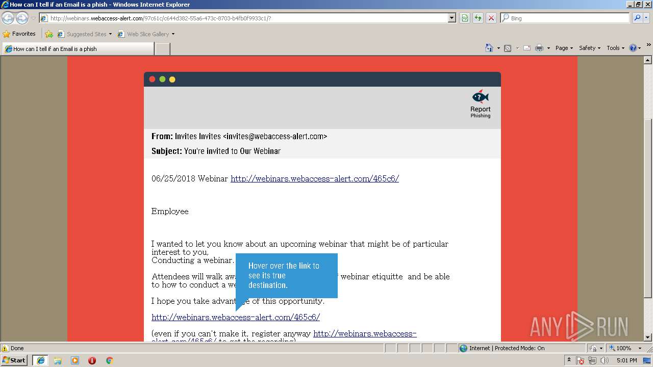Viewport: 653px width, 367px height.
Task: Open Windows Explorer folder taskbar icon
Action: click(58, 360)
